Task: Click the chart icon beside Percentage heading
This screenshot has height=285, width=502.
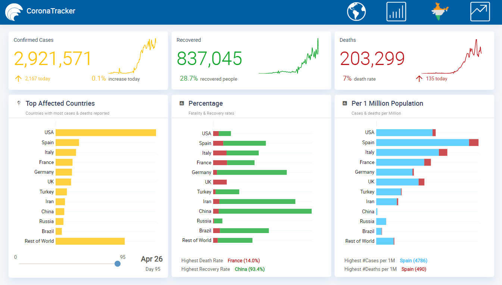Action: coord(182,103)
